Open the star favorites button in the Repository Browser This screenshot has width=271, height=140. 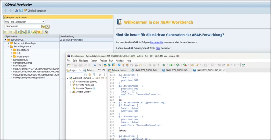click(40, 32)
